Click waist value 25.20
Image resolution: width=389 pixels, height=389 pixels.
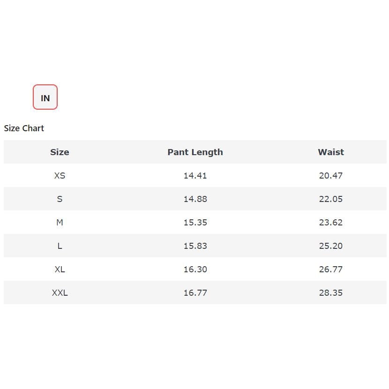330,246
